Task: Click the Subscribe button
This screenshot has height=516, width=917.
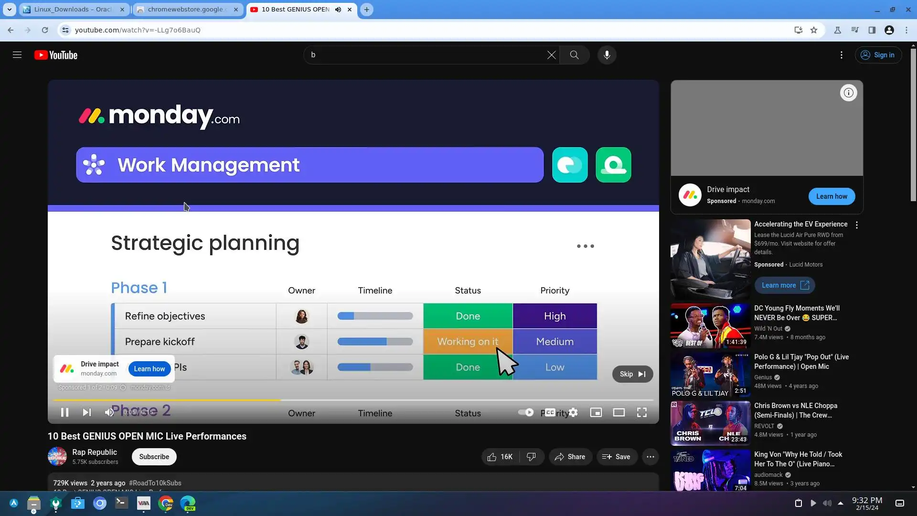Action: (x=154, y=457)
